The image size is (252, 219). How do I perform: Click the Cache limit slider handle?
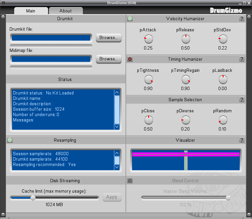(x=33, y=198)
